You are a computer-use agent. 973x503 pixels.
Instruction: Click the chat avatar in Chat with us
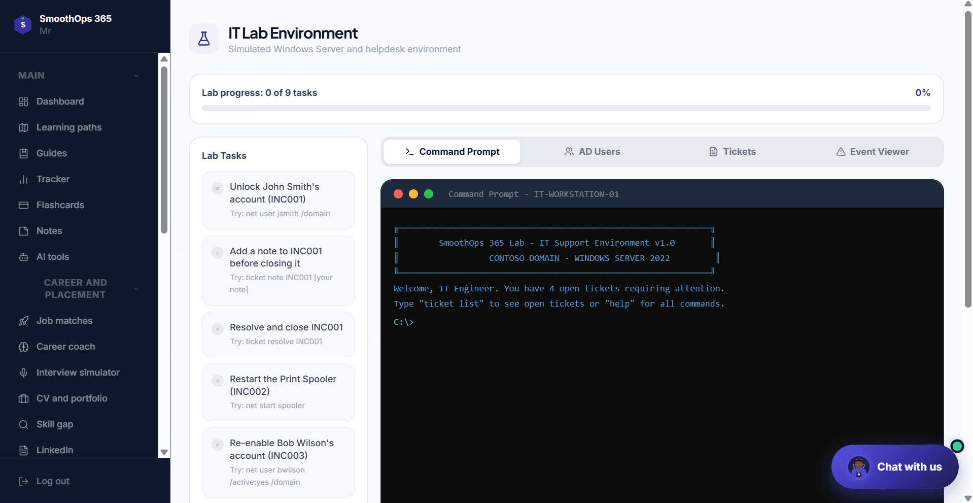click(858, 467)
